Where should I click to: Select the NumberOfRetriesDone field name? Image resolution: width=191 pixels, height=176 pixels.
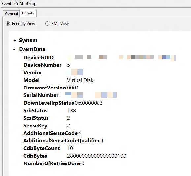point(52,163)
